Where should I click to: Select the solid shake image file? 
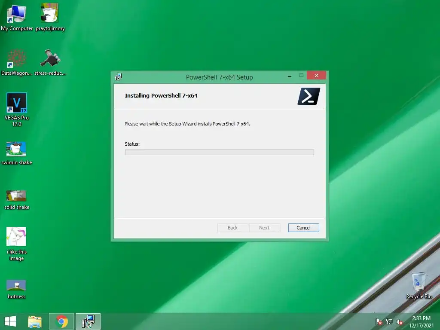[17, 200]
